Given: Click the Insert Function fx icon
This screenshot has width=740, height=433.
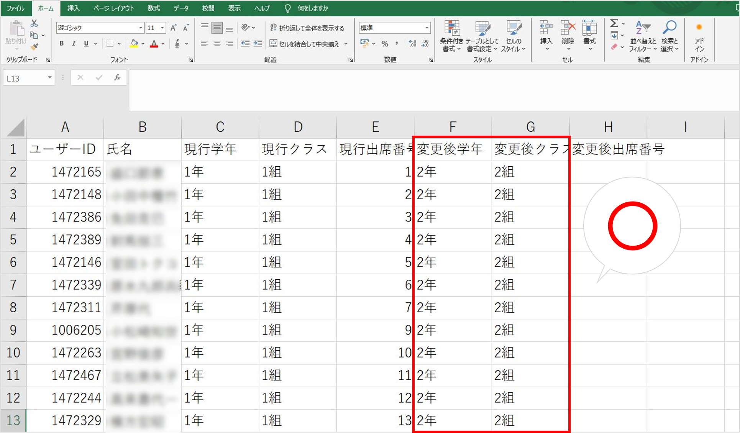Looking at the screenshot, I should [117, 78].
